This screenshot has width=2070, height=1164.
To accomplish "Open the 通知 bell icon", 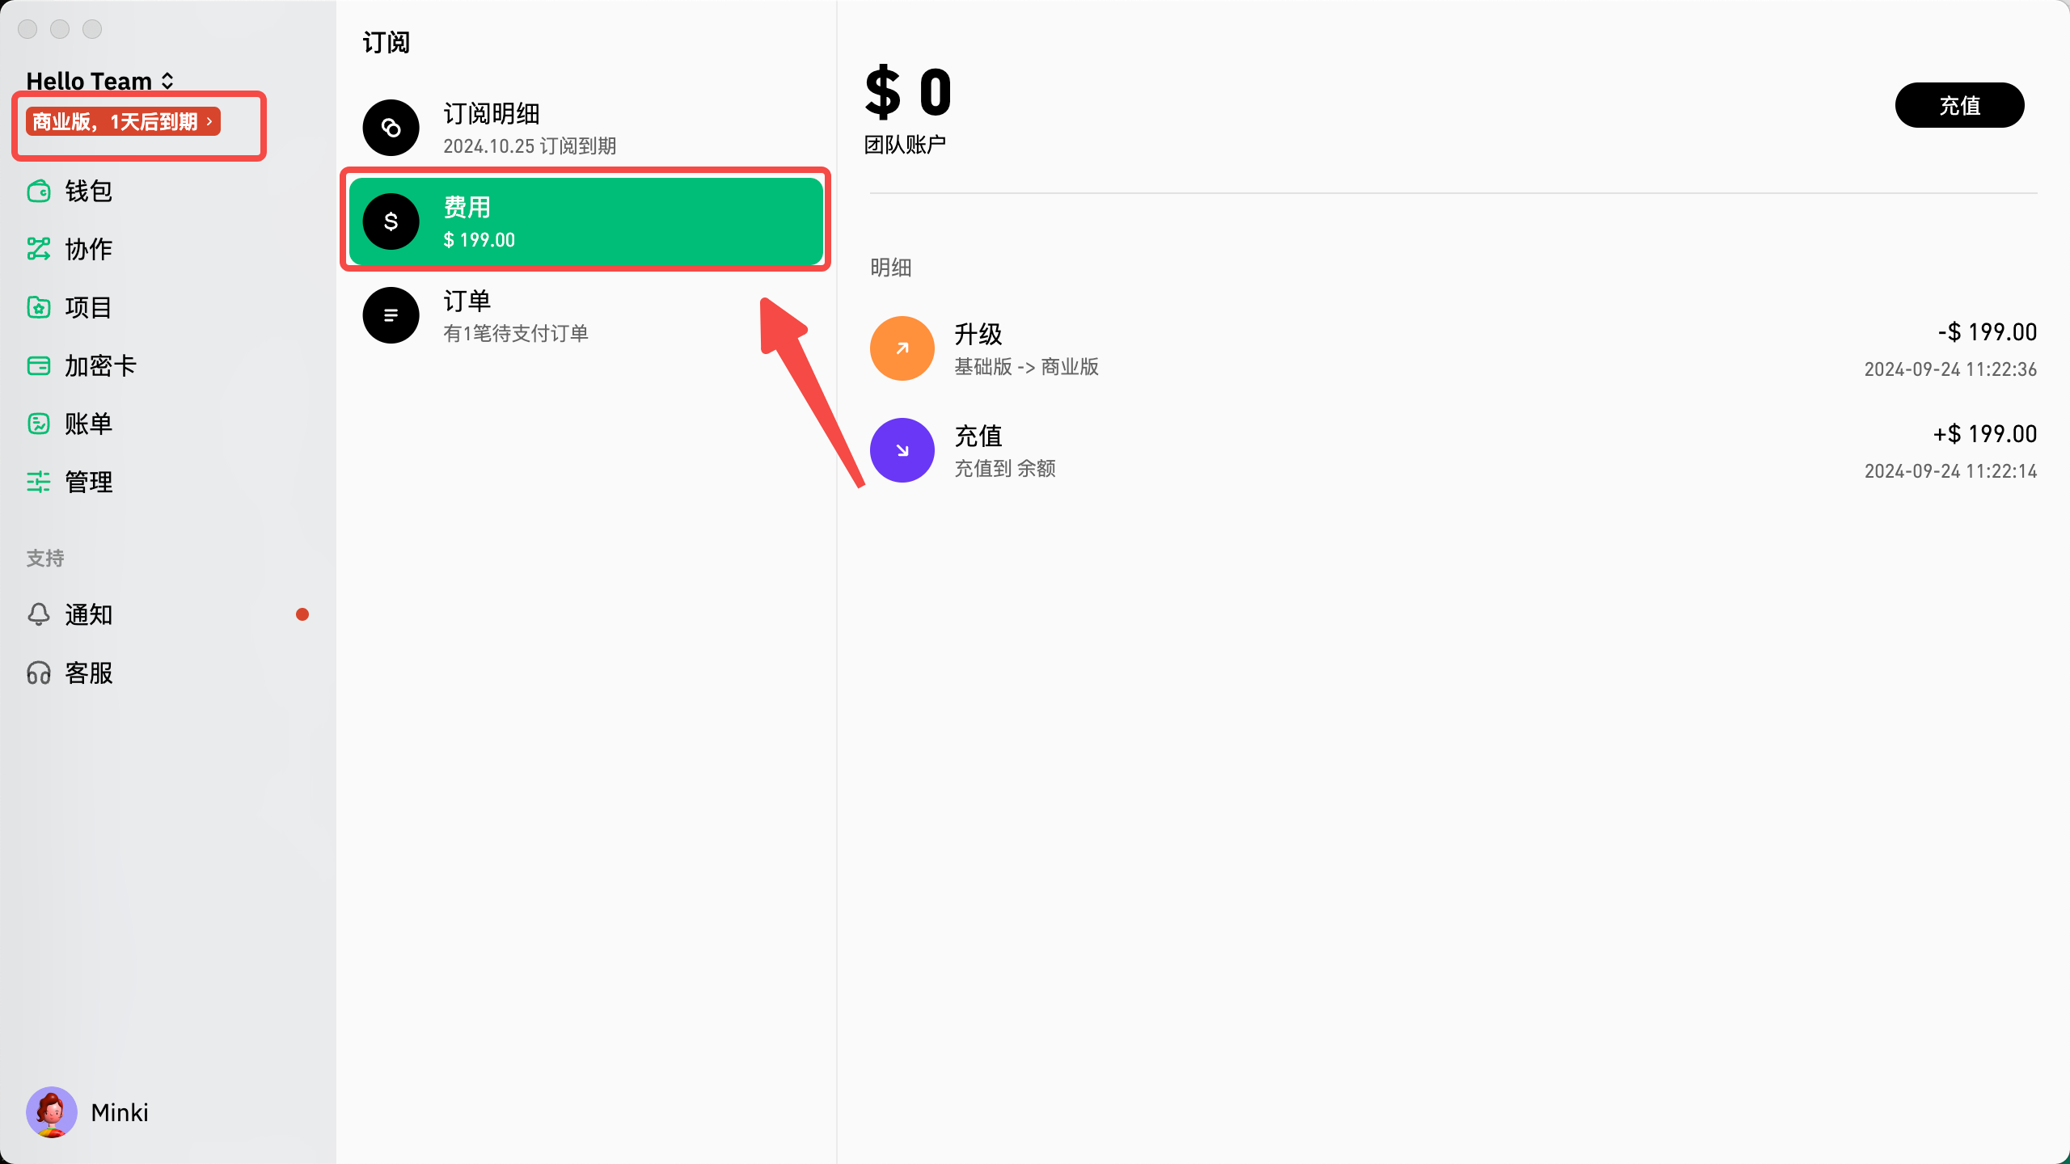I will [x=39, y=614].
